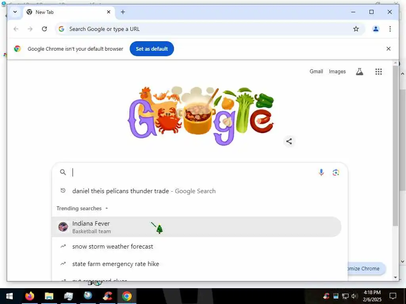Reload the page with the refresh icon

(x=44, y=29)
